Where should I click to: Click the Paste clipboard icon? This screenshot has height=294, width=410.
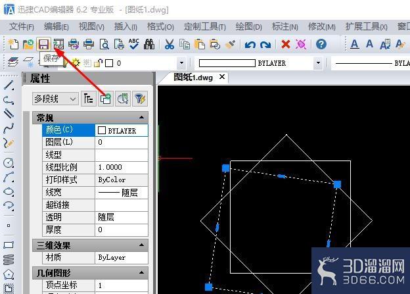coord(200,44)
